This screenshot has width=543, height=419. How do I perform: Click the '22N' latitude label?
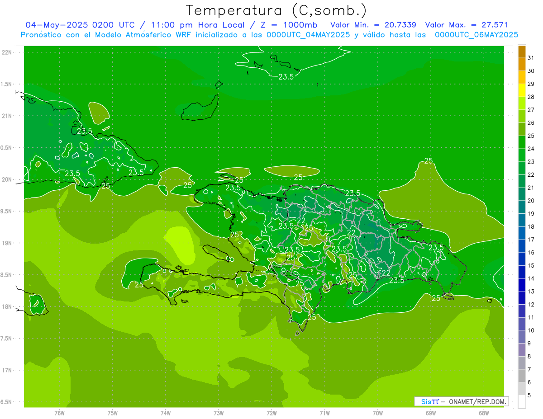pyautogui.click(x=7, y=52)
